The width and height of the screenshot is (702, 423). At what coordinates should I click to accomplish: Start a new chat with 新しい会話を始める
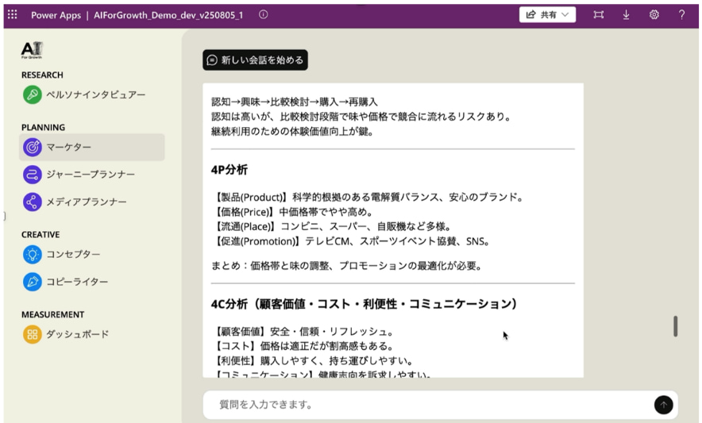(x=254, y=60)
